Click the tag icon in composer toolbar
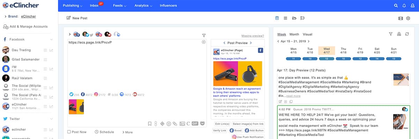The width and height of the screenshot is (419, 139). point(162,123)
